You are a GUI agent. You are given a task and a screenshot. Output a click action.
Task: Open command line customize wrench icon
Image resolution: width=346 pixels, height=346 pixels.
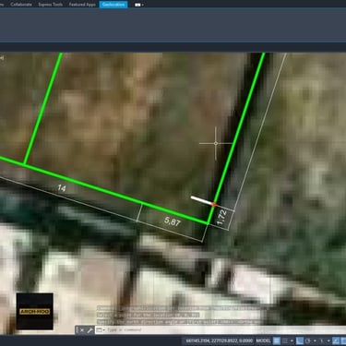coord(89,330)
